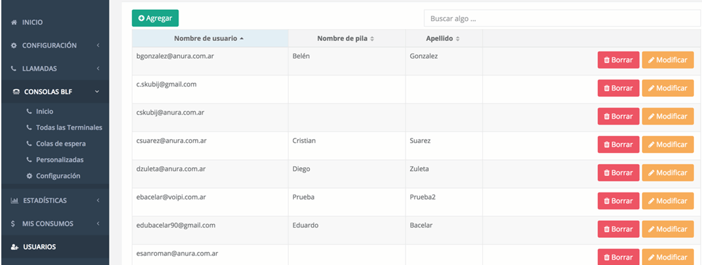Delete user bgonzalez@anura.com.ar with Borrar
702x265 pixels.
click(x=618, y=60)
